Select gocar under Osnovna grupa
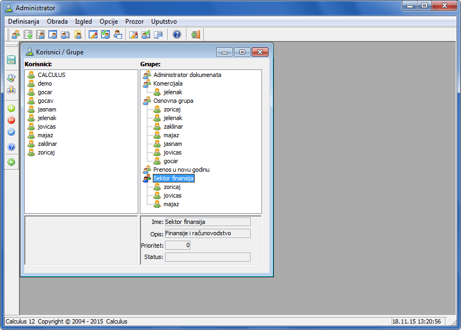This screenshot has width=461, height=330. tap(171, 161)
